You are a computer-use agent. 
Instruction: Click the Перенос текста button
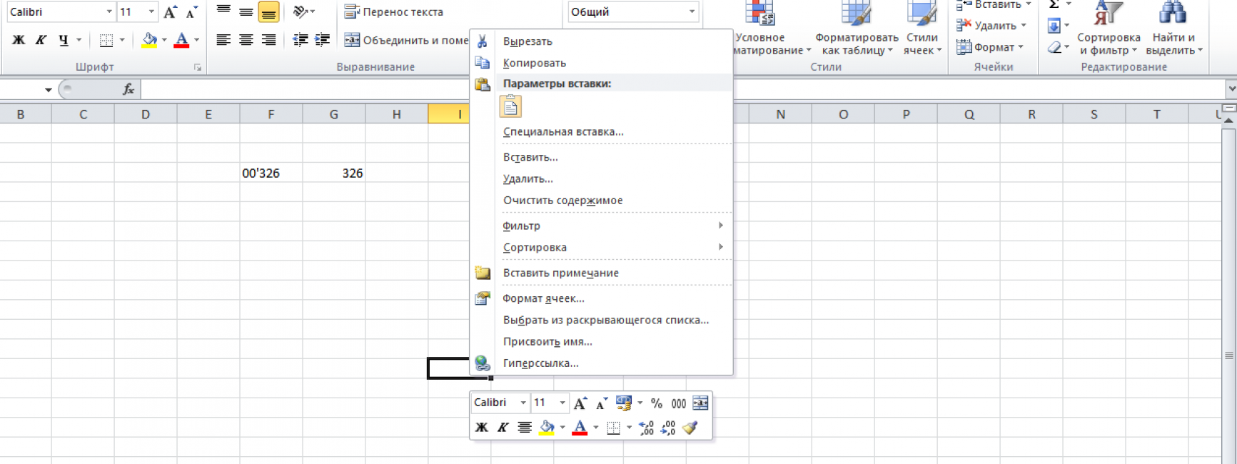tap(394, 12)
